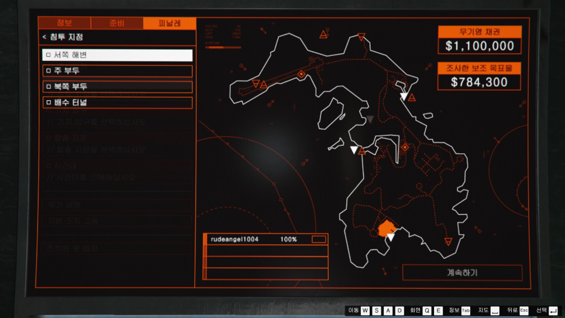The width and height of the screenshot is (565, 318).
Task: Click the white triangle marker in the central bay
Action: [x=354, y=149]
